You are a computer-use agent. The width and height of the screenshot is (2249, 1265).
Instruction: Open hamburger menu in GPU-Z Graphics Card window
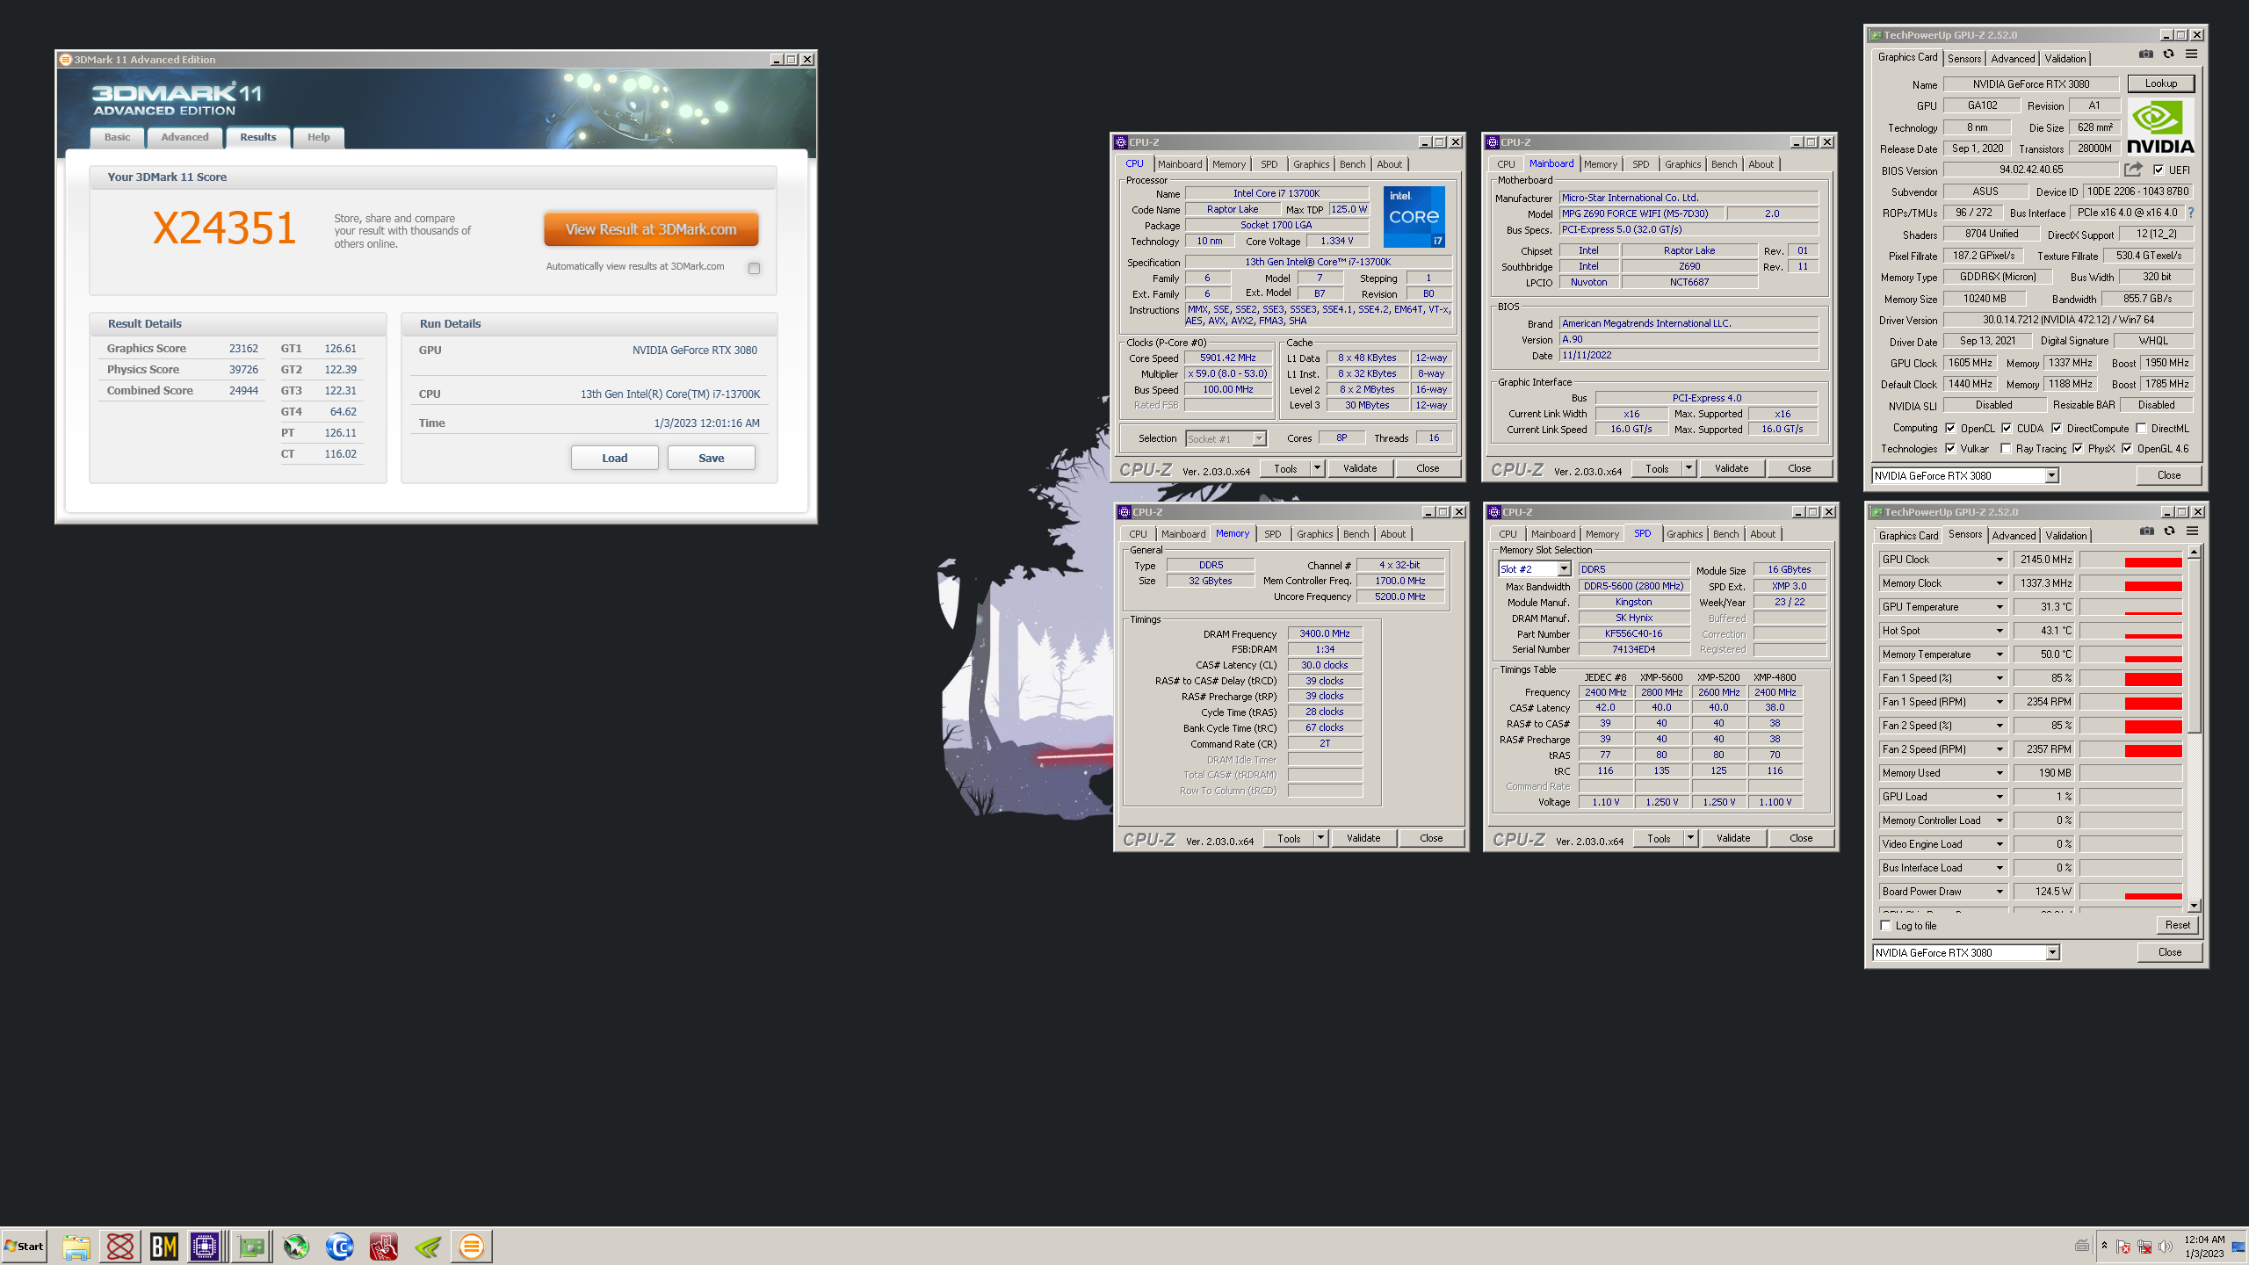click(2192, 54)
